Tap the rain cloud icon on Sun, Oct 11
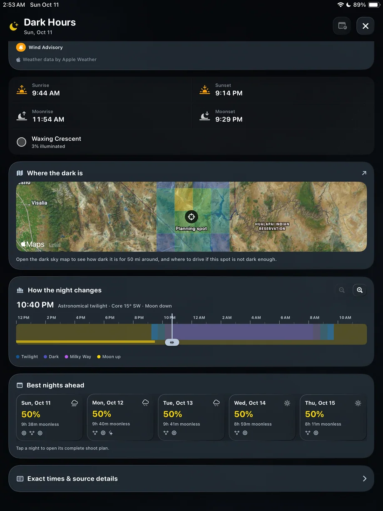The width and height of the screenshot is (383, 511). tap(75, 403)
